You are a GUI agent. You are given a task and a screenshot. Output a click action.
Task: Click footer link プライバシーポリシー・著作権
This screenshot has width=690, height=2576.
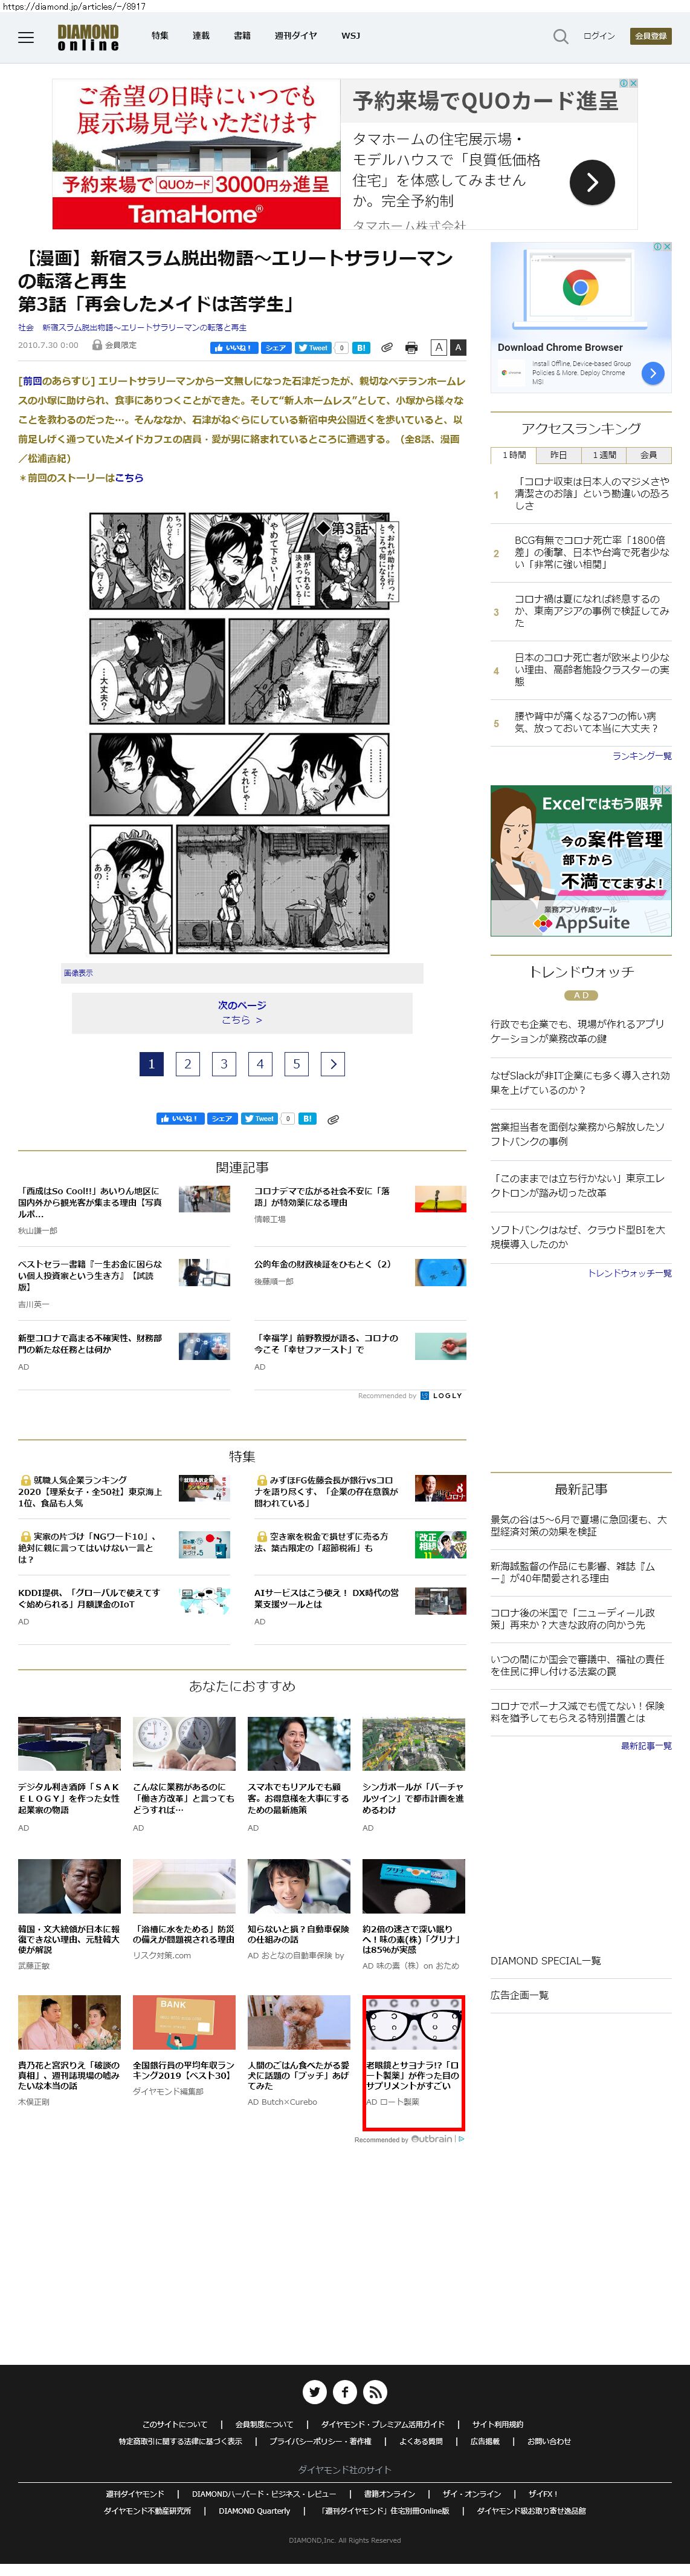tap(320, 2441)
